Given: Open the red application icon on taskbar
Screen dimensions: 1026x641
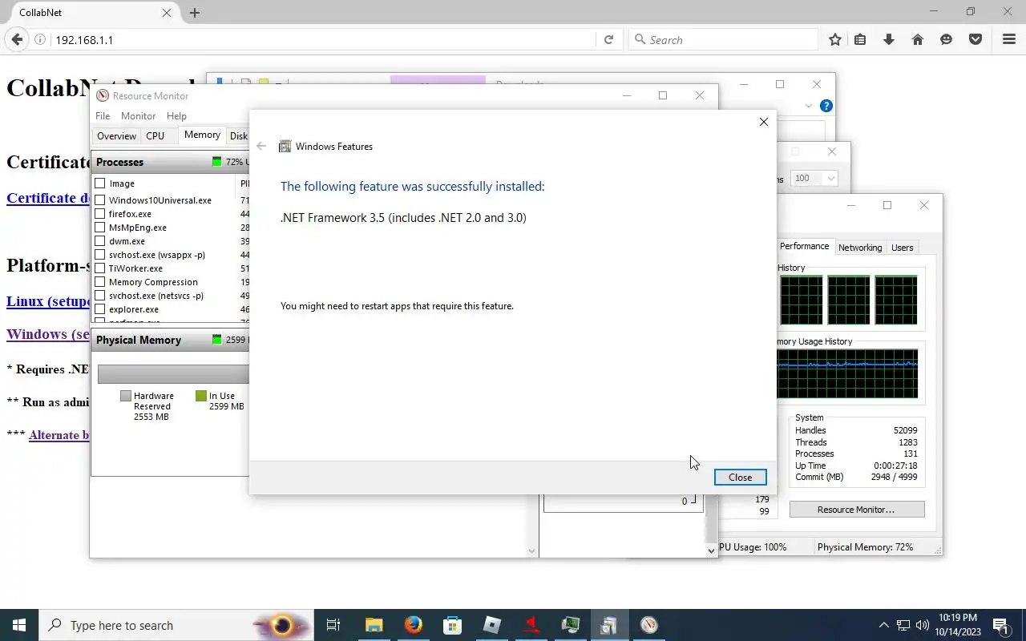Looking at the screenshot, I should point(531,625).
